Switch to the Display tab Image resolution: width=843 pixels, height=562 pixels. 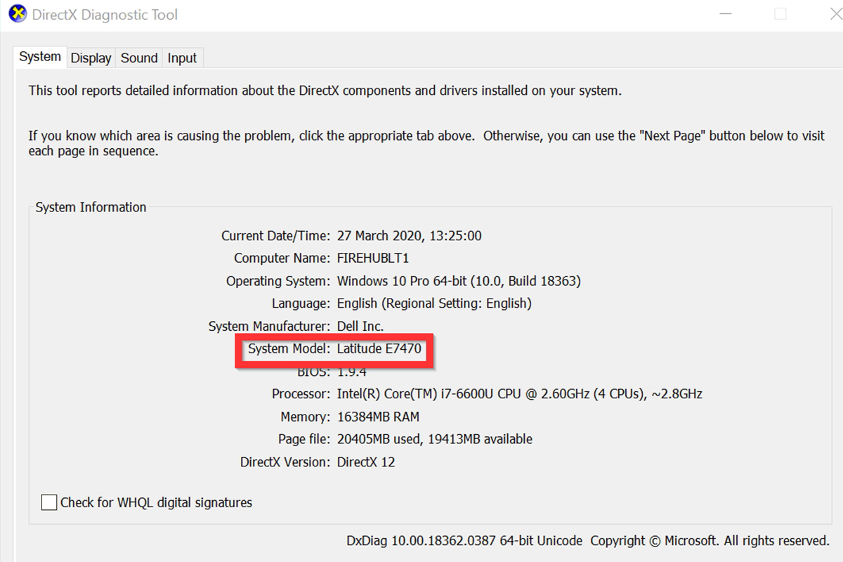[x=91, y=58]
